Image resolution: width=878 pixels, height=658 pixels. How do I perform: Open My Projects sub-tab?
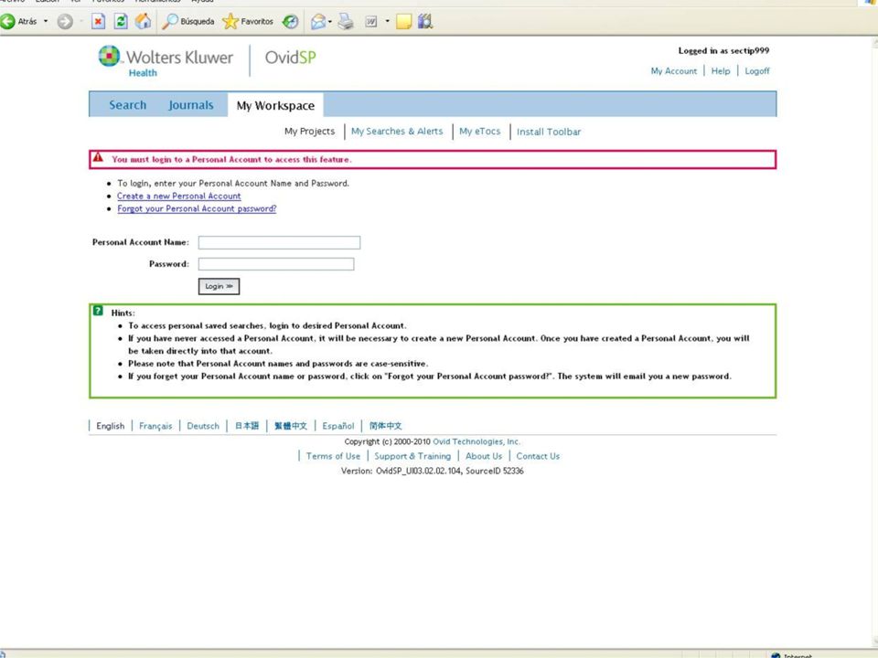(x=310, y=131)
